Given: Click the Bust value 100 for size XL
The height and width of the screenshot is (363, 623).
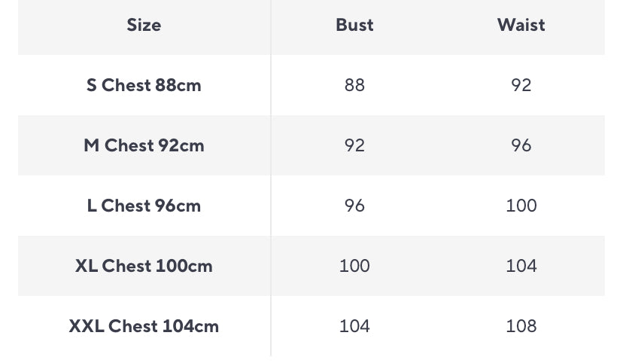Looking at the screenshot, I should 354,266.
